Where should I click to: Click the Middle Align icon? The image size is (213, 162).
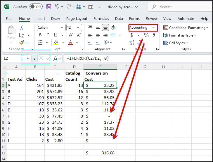[x=98, y=27]
